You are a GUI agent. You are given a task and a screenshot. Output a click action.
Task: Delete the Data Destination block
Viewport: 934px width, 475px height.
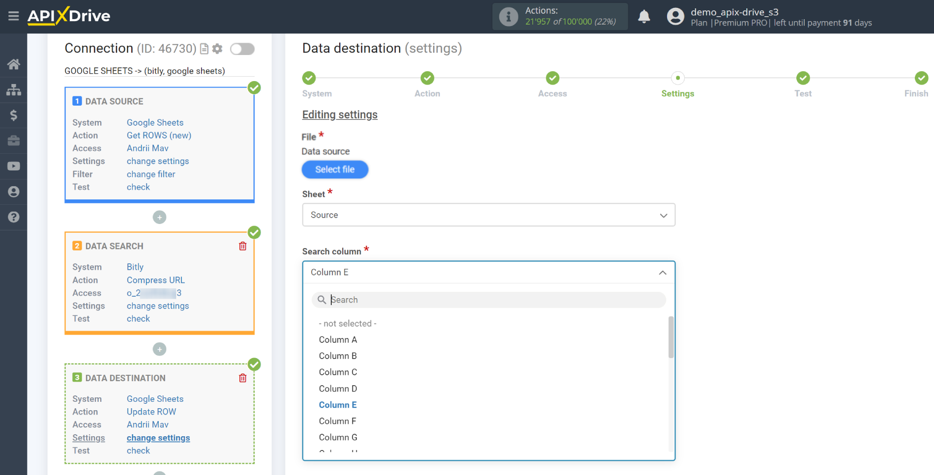[x=243, y=378]
